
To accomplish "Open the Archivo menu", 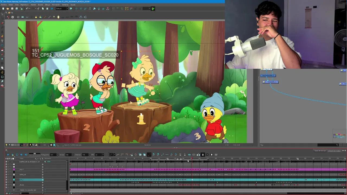I will (4, 5).
